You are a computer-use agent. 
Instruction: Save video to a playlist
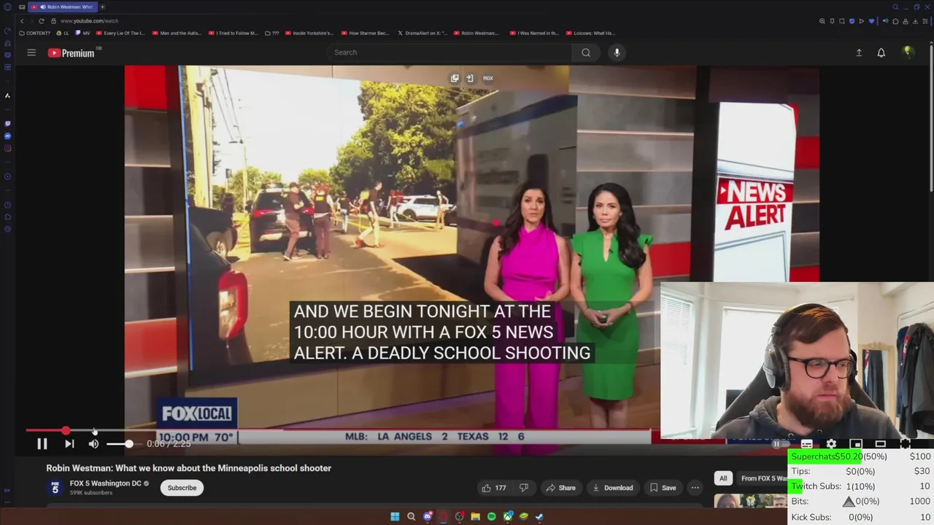click(x=663, y=488)
